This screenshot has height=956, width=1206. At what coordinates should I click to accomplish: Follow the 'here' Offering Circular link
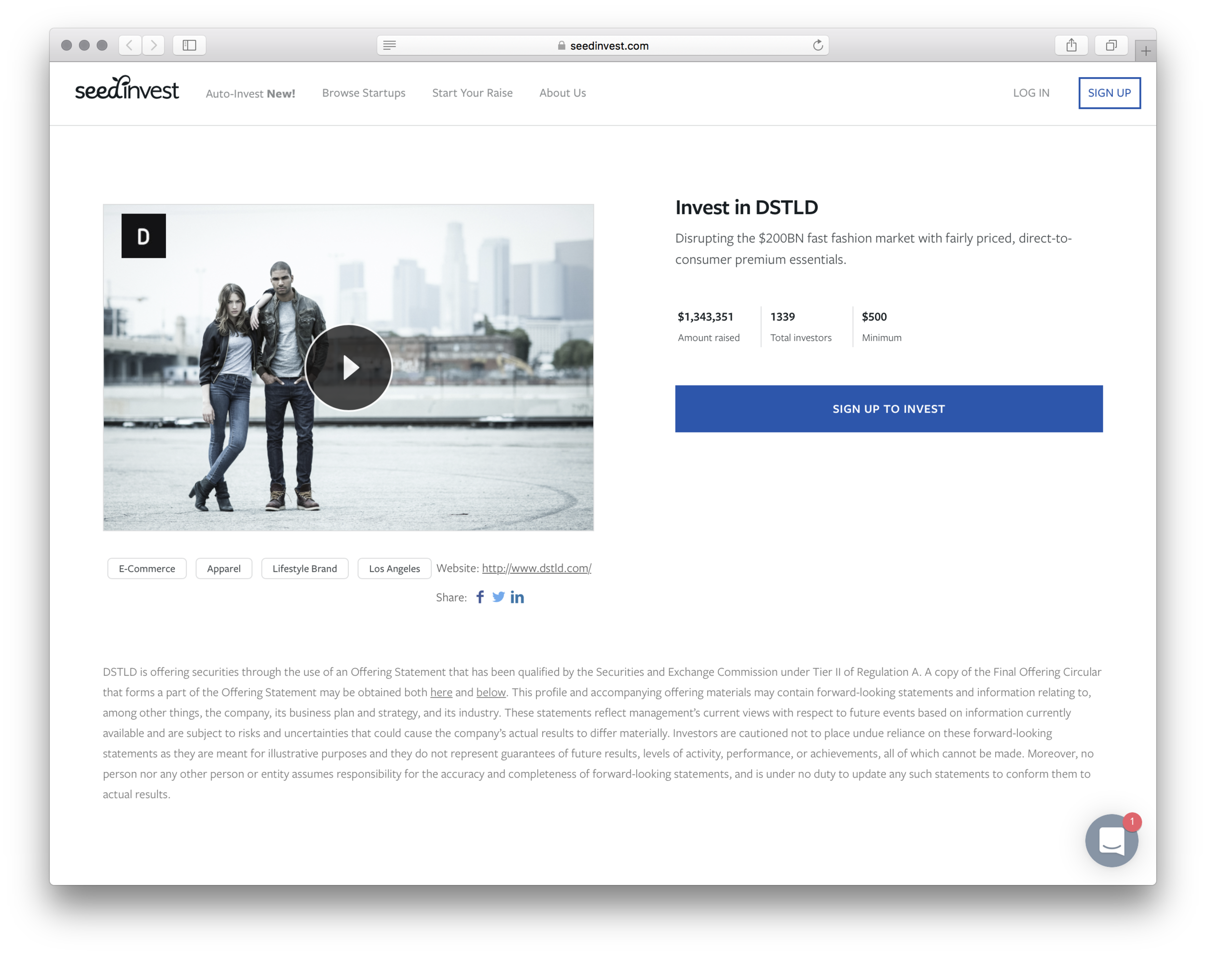441,692
